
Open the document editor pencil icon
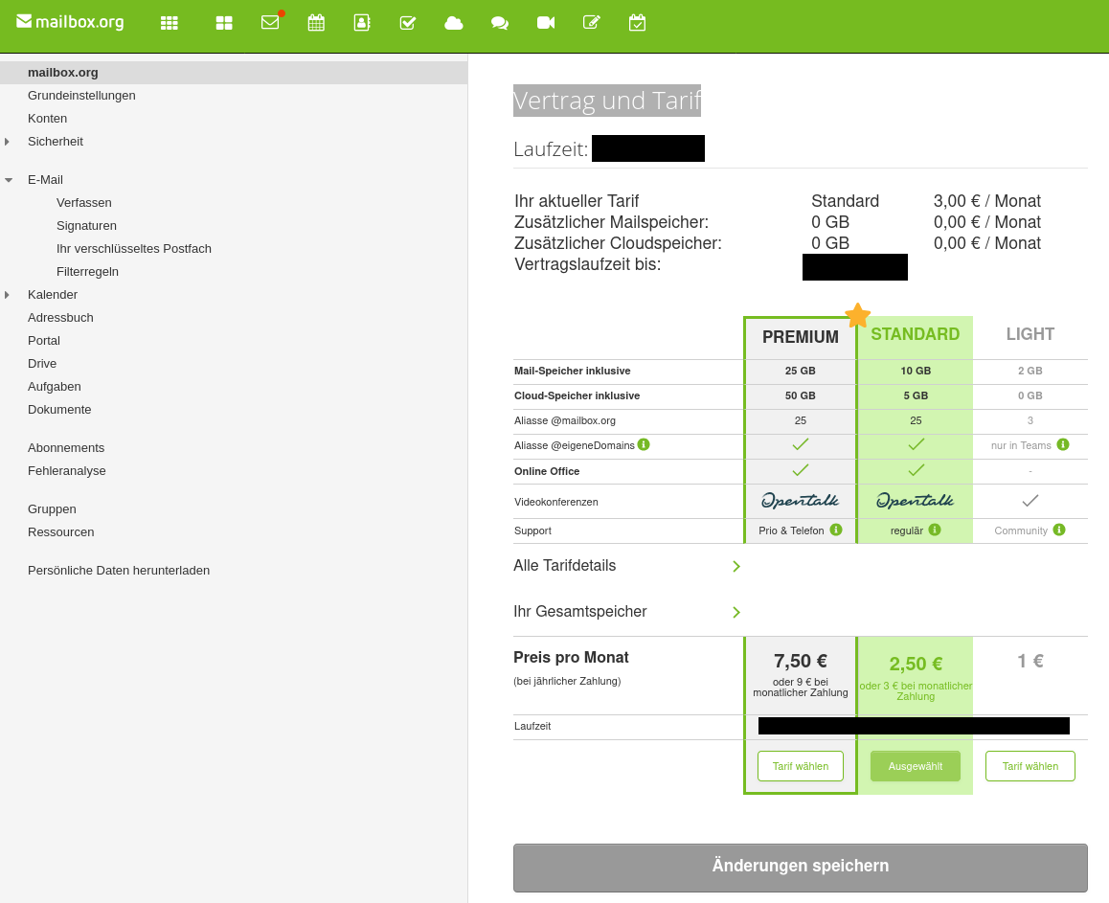[x=592, y=23]
